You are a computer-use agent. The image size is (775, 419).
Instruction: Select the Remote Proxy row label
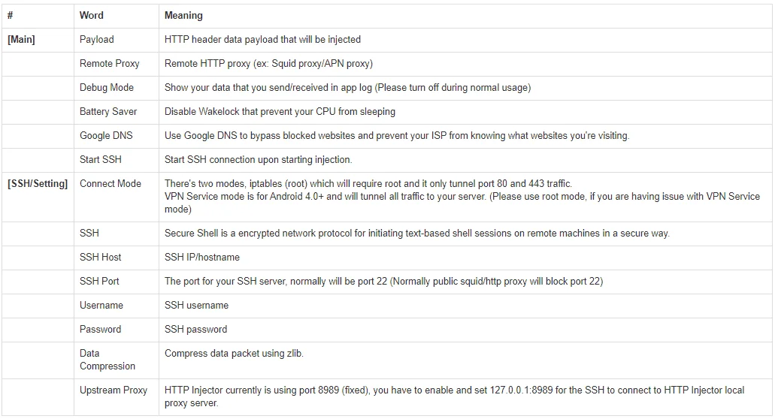[x=109, y=64]
